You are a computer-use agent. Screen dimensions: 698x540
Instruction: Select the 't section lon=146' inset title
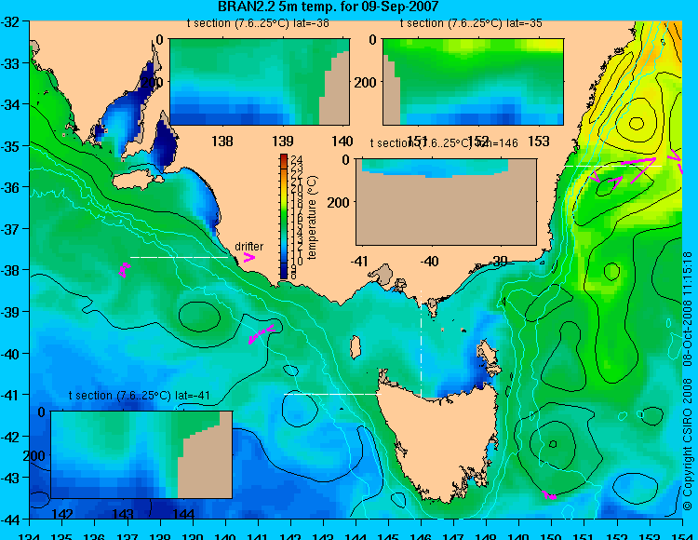[x=444, y=142]
